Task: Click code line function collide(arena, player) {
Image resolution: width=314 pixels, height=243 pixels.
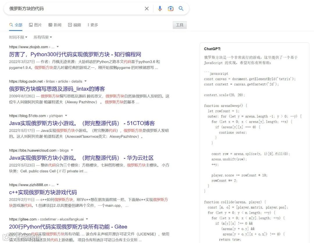Action: coord(235,202)
